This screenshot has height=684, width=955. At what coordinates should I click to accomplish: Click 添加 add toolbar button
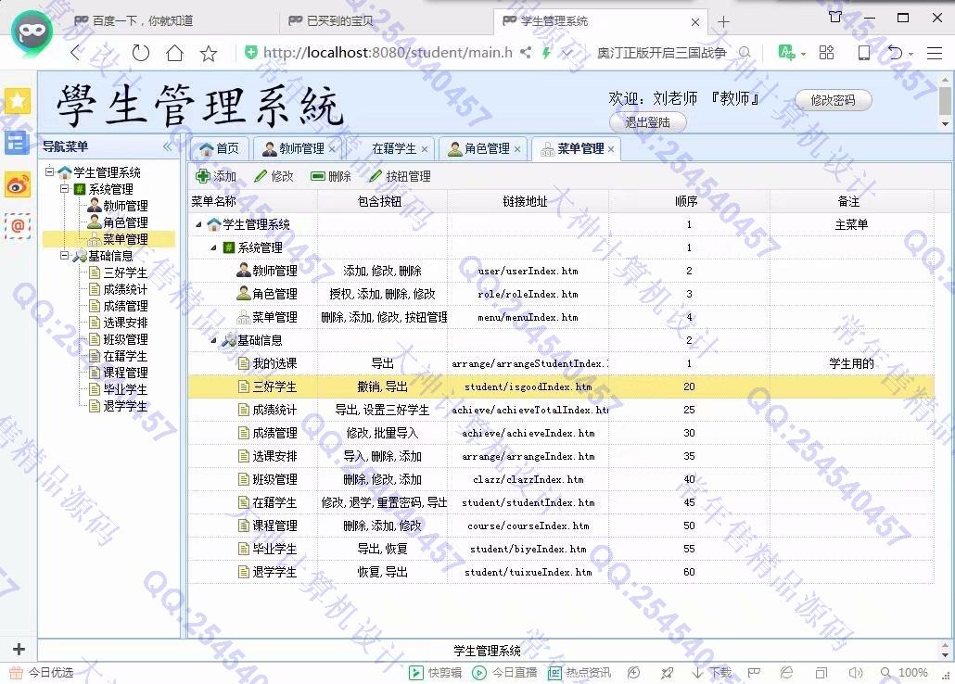point(216,177)
